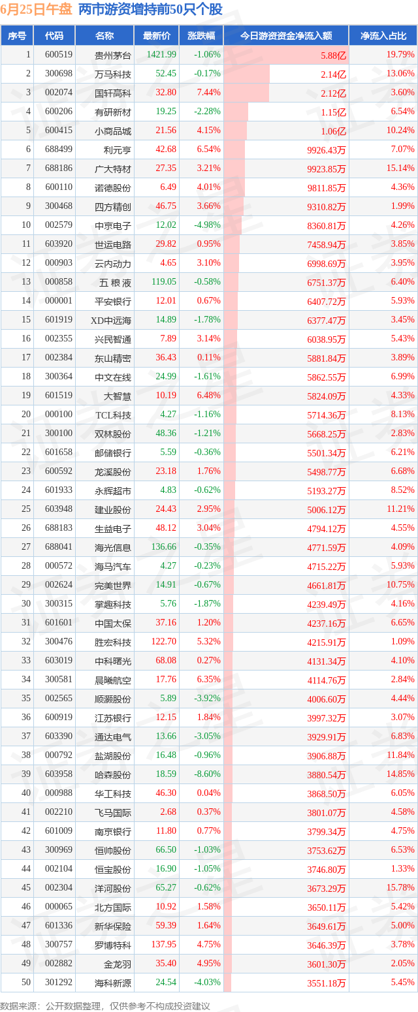Select stock code 000903
418x1012 pixels.
(59, 263)
